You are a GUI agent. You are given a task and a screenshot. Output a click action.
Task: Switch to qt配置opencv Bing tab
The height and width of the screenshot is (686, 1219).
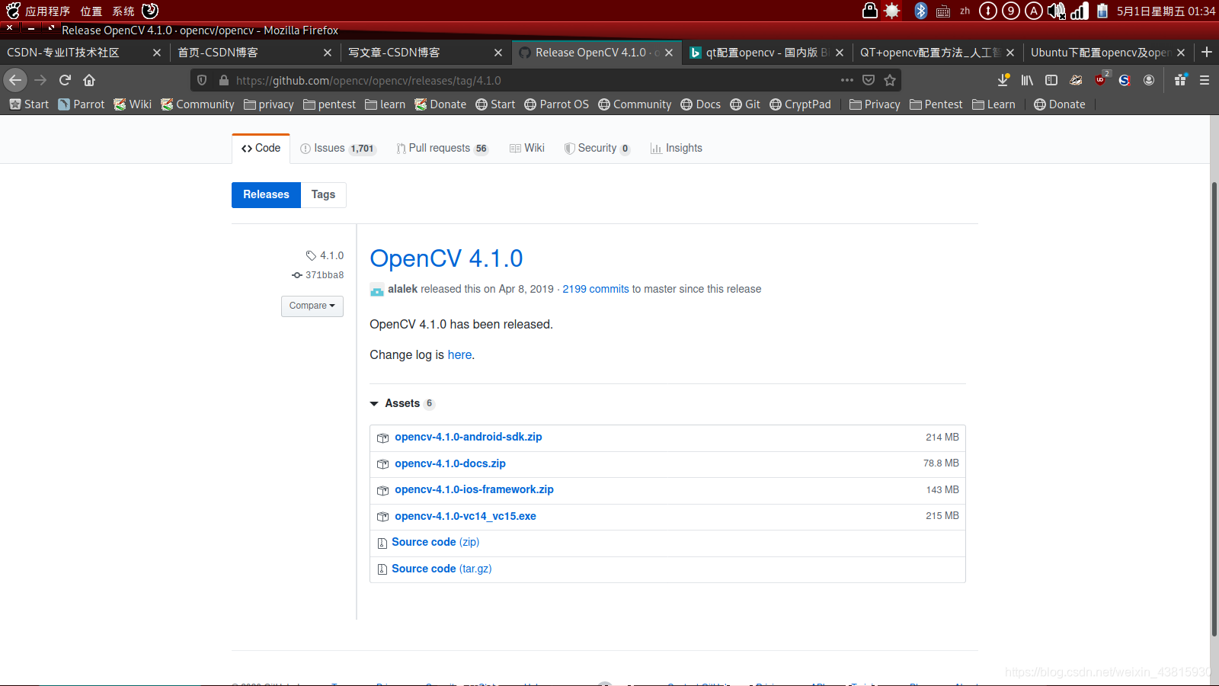tap(767, 53)
